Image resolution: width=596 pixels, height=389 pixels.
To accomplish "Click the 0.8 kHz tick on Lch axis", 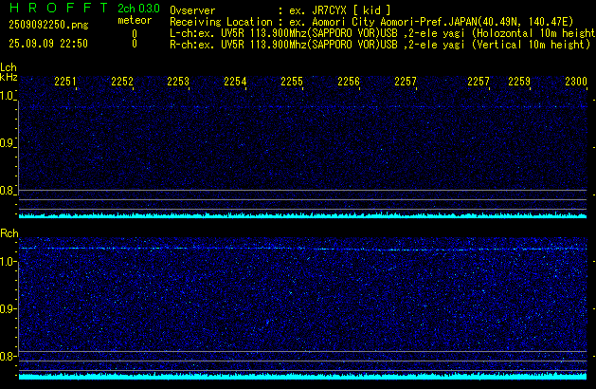I will tap(8, 191).
